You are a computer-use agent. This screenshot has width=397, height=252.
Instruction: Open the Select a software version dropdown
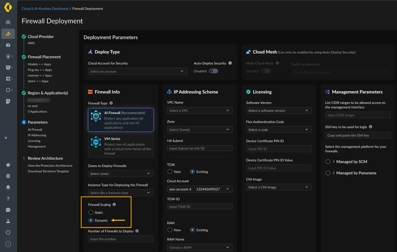point(279,111)
